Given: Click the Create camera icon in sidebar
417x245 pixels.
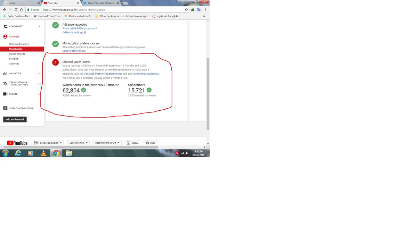Looking at the screenshot, I should tap(5, 94).
